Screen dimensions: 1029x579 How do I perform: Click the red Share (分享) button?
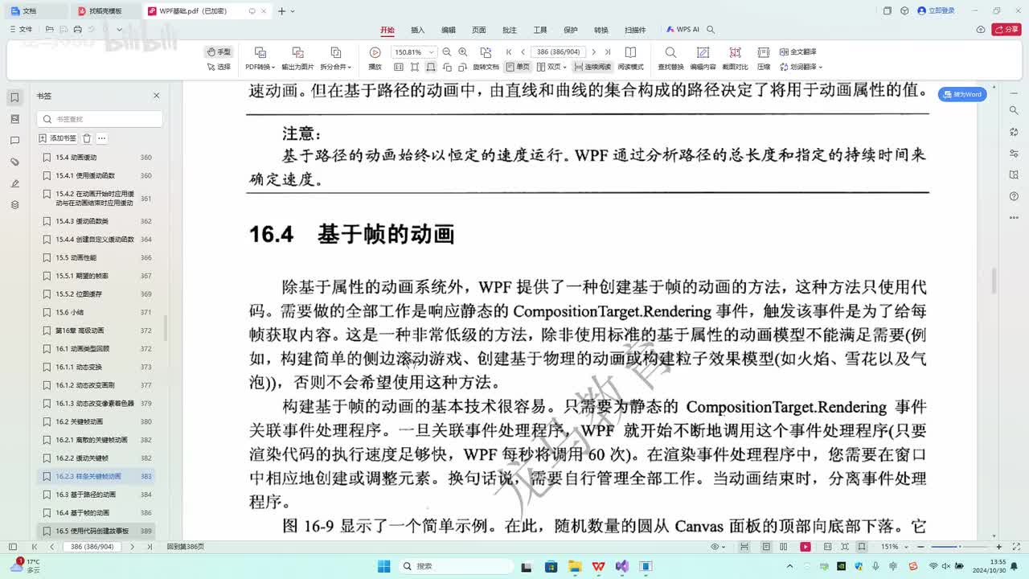tap(1006, 30)
